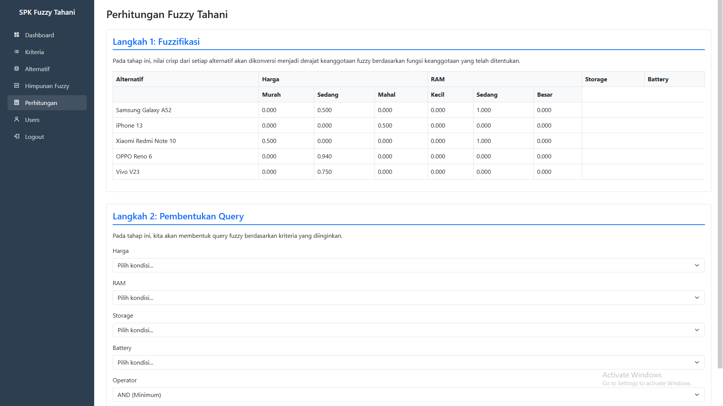The height and width of the screenshot is (406, 723).
Task: Open the RAM condition dropdown
Action: [408, 298]
